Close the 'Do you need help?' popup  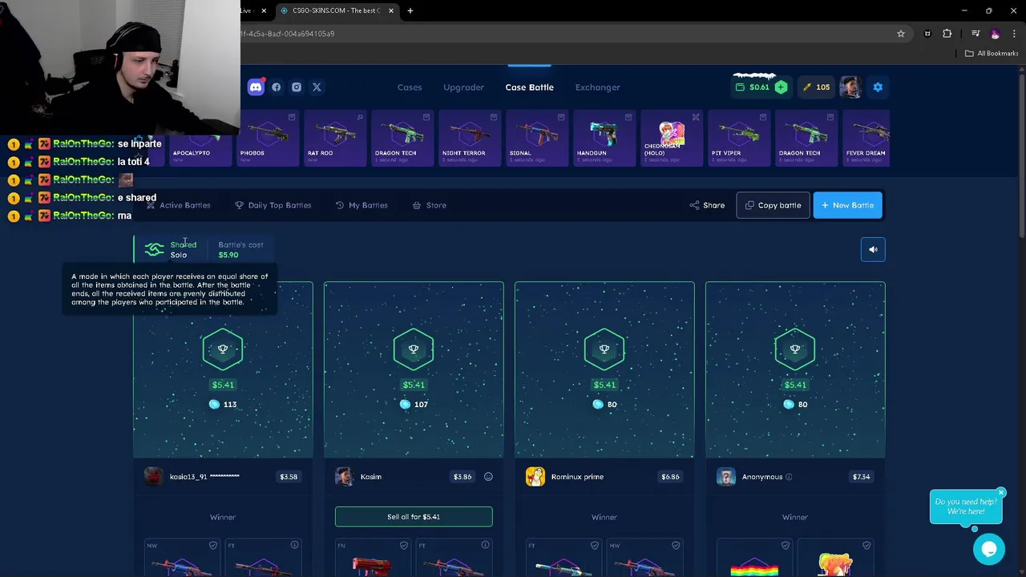[x=1001, y=492]
